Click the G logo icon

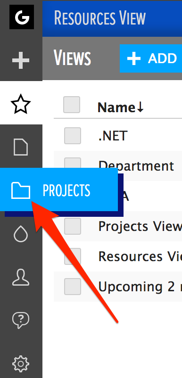point(22,17)
